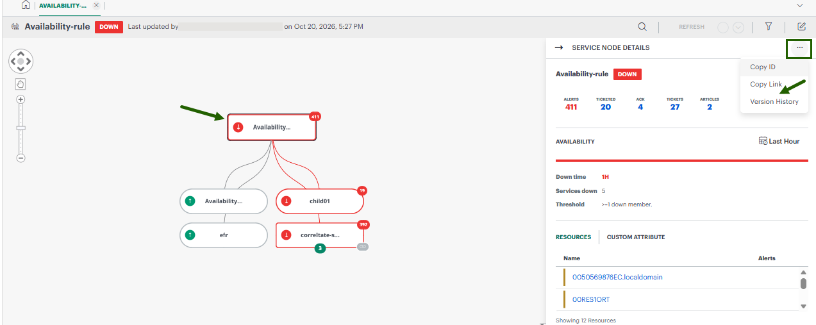Image resolution: width=816 pixels, height=325 pixels.
Task: Open the 20 ticketed count
Action: point(606,107)
